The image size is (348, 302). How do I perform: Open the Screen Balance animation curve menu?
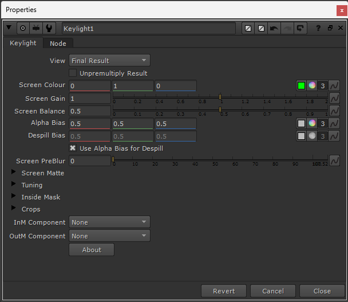pos(334,111)
